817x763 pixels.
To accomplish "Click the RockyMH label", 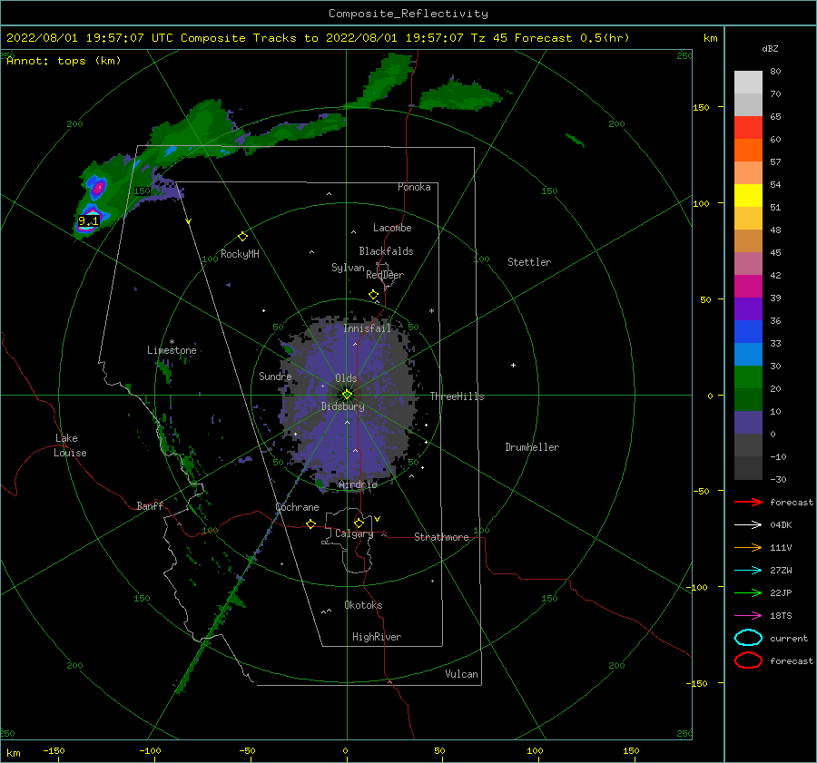I will (240, 254).
